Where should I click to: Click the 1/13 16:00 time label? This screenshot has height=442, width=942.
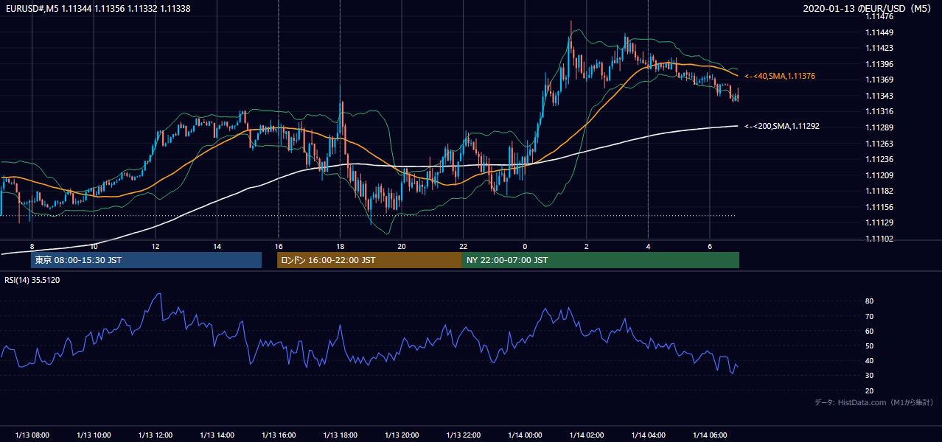pos(279,435)
